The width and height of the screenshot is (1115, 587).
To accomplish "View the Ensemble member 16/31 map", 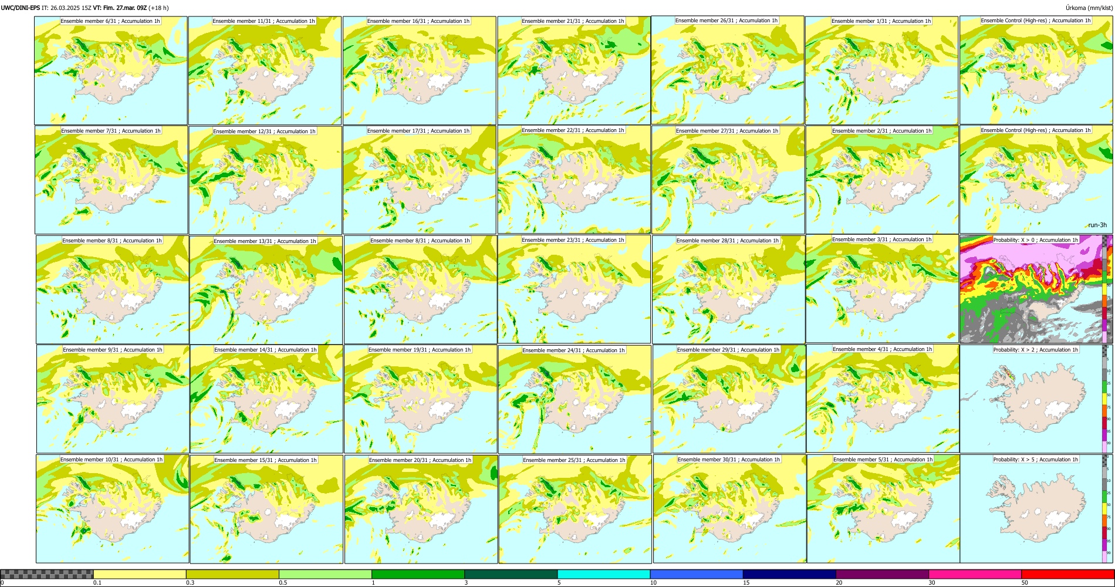I will pyautogui.click(x=420, y=70).
